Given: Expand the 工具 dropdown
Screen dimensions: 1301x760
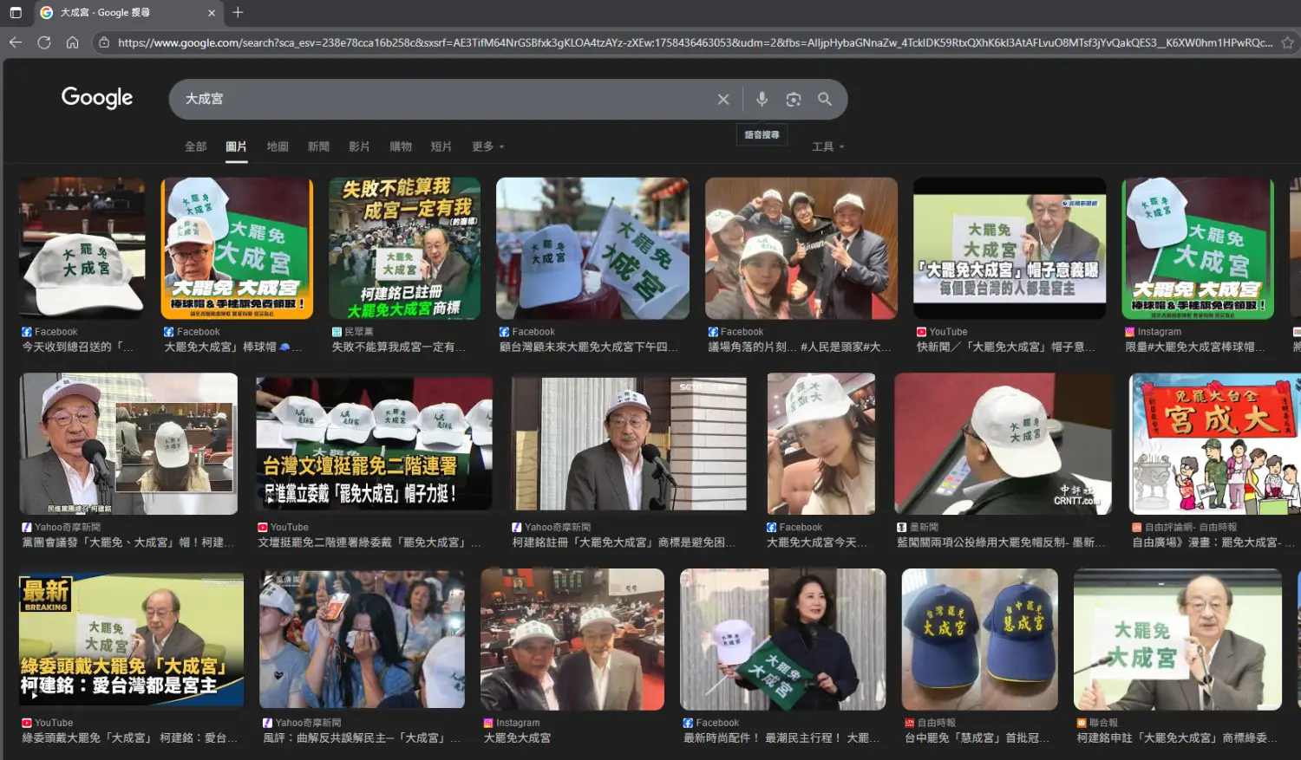Looking at the screenshot, I should [827, 146].
